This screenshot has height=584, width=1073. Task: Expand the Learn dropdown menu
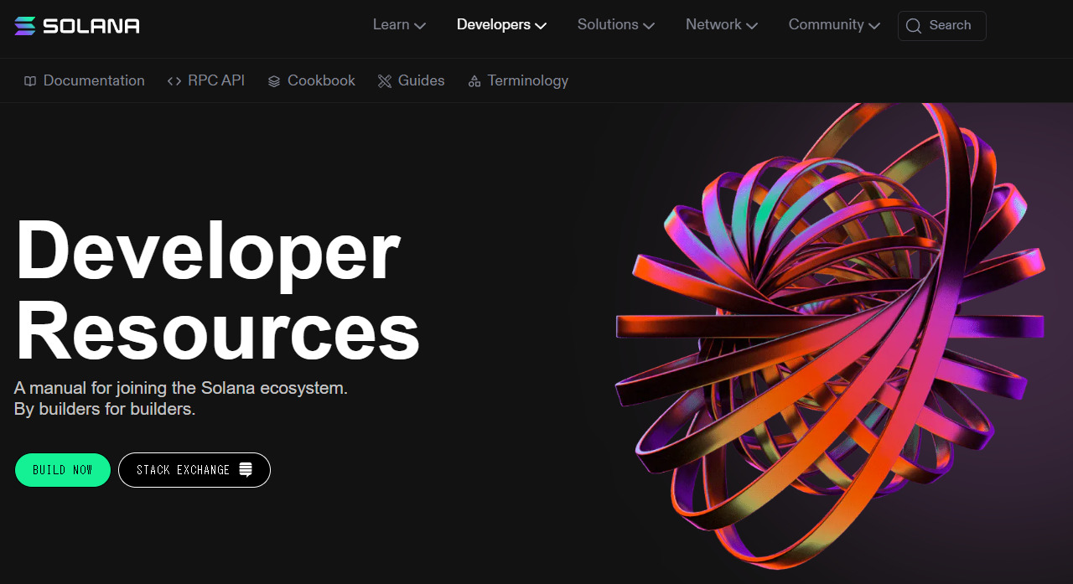(399, 25)
